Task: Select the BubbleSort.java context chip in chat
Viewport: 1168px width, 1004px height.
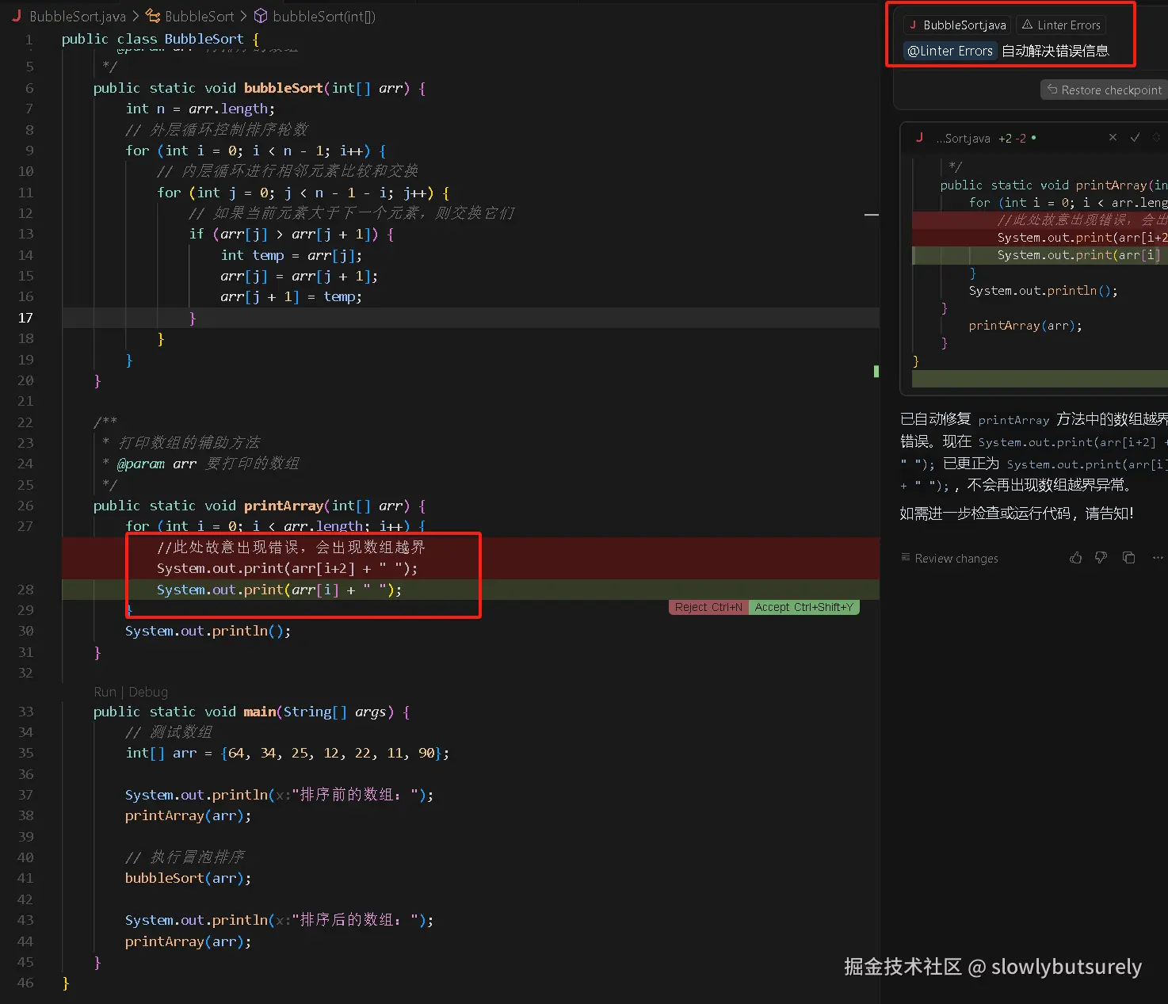Action: [x=957, y=25]
